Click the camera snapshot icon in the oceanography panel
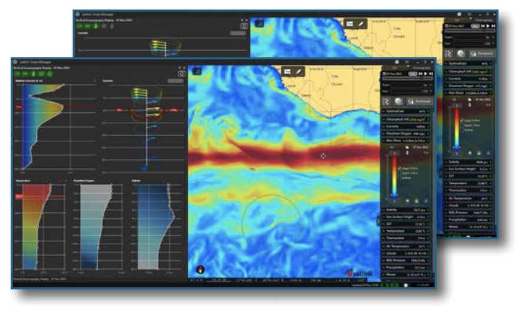Viewport: 518px width, 318px height. pos(182,75)
